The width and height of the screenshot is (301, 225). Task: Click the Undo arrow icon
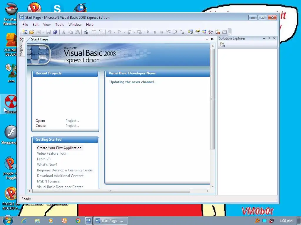pos(110,32)
